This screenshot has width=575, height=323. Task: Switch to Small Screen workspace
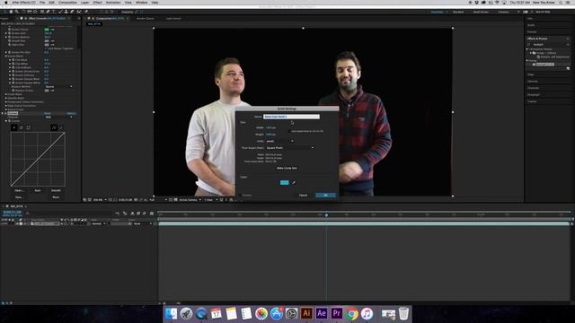coord(481,12)
